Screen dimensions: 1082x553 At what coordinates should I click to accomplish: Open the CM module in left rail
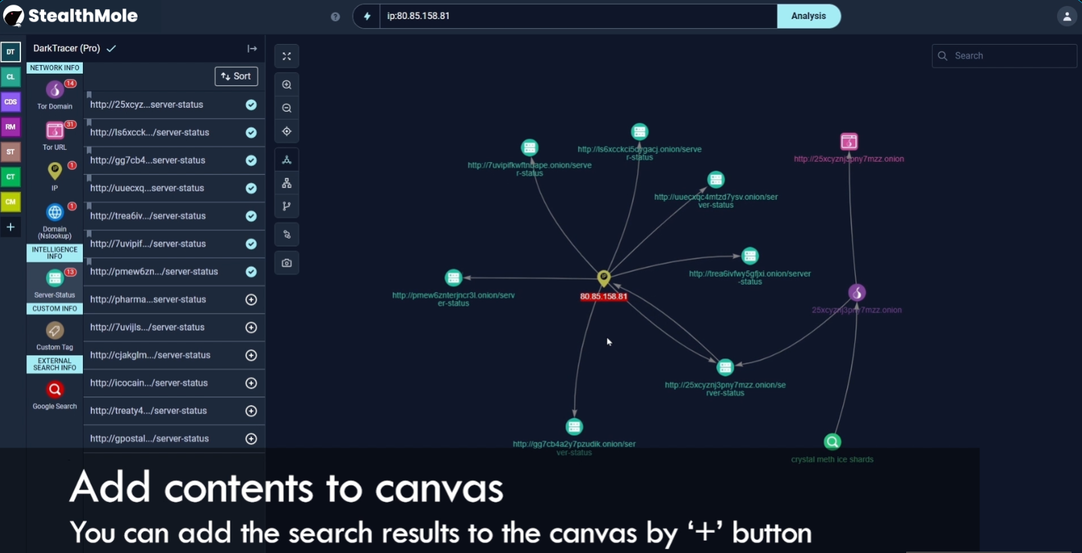pyautogui.click(x=11, y=202)
